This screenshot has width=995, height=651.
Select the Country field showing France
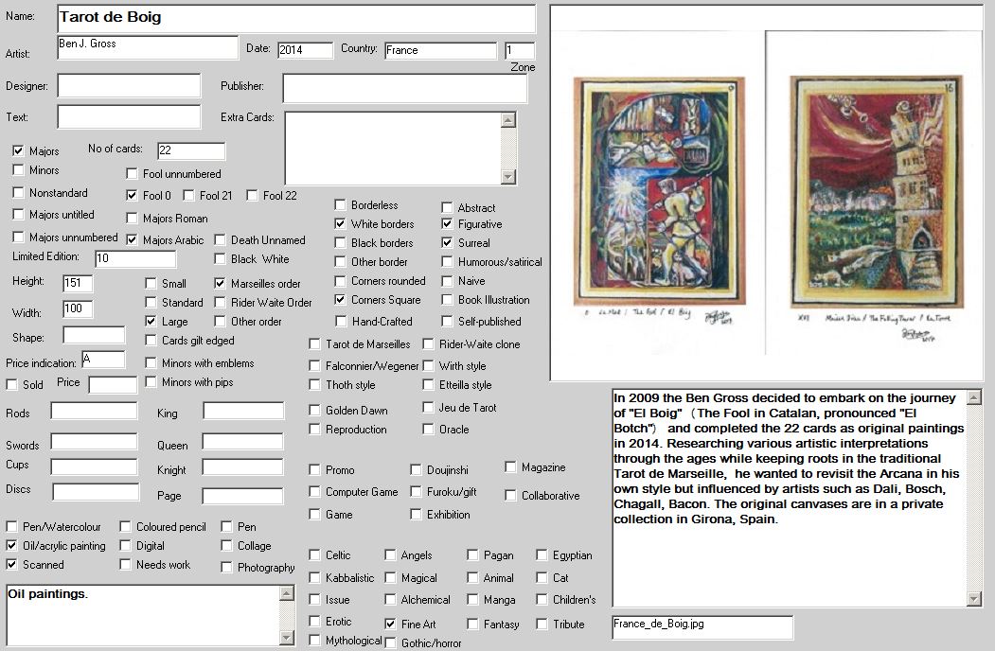pos(440,50)
